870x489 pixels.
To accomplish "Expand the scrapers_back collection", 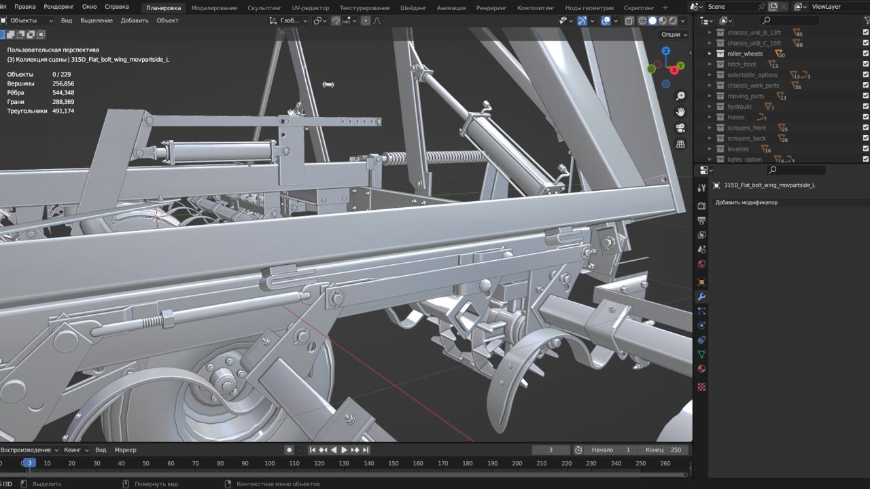I will pyautogui.click(x=710, y=139).
